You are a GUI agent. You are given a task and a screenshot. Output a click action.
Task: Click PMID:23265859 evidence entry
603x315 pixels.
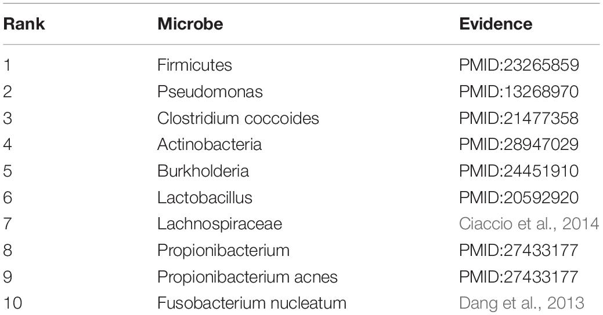click(519, 65)
